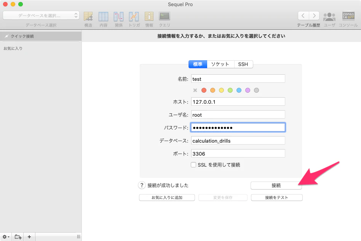Screen dimensions: 361x241
Task: Open the Triggers (トリガ) toolbar icon
Action: [134, 16]
